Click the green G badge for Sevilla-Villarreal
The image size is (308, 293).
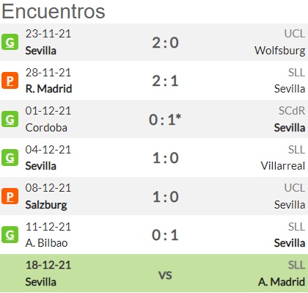(x=10, y=157)
